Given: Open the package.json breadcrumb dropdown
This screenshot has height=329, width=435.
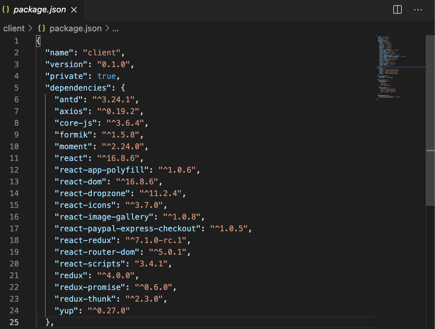Looking at the screenshot, I should pos(75,28).
